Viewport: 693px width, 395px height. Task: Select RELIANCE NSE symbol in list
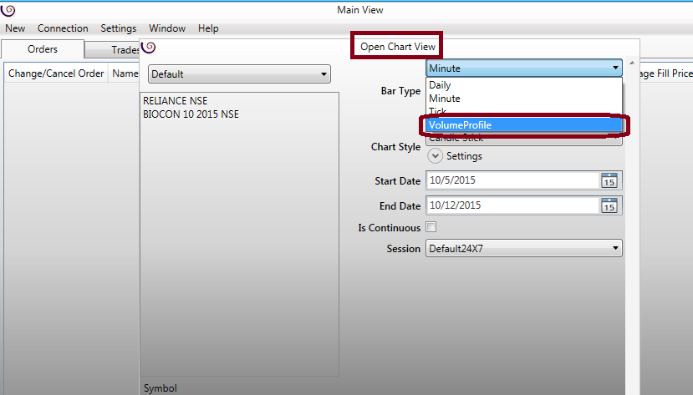point(176,101)
